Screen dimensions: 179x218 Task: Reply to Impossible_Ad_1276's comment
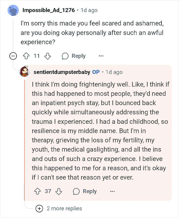pos(74,56)
